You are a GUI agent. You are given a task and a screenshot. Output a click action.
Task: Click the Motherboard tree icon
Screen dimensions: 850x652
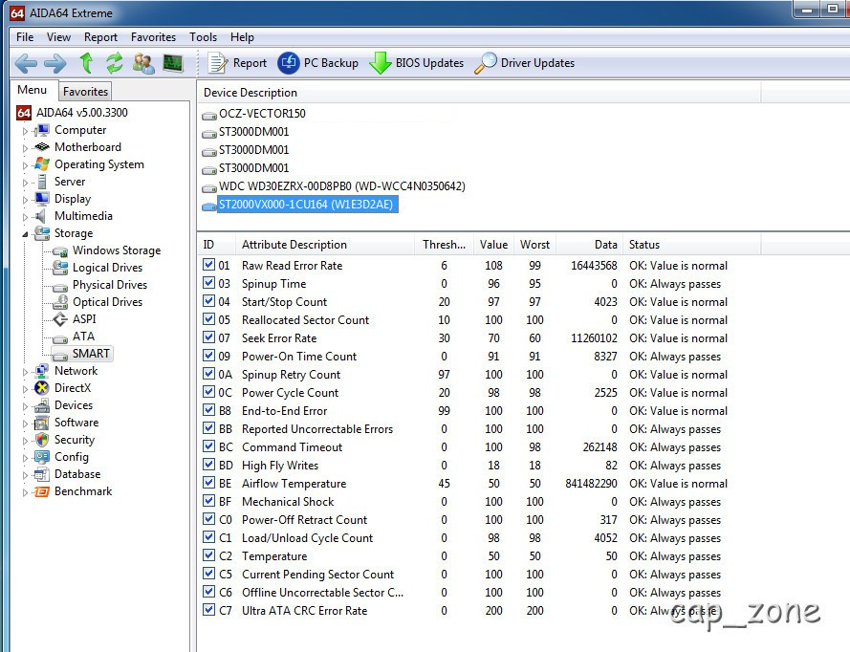pyautogui.click(x=42, y=147)
